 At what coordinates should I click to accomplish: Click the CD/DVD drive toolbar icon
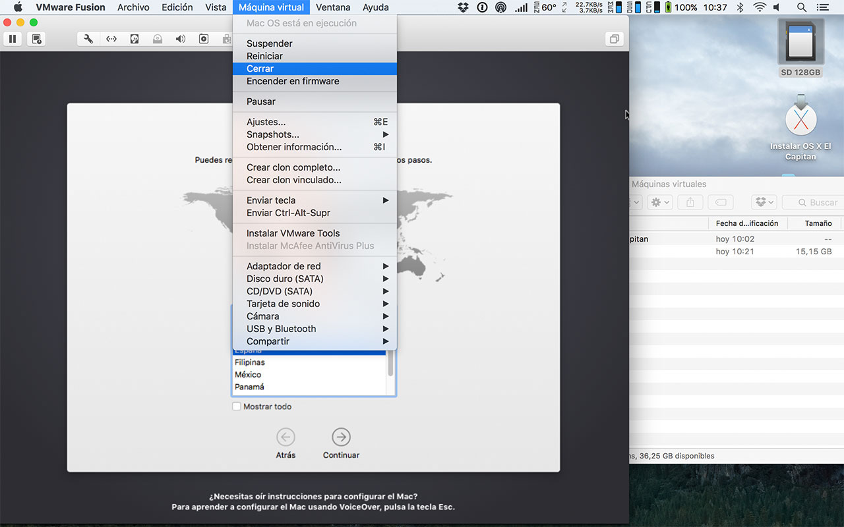coord(158,39)
